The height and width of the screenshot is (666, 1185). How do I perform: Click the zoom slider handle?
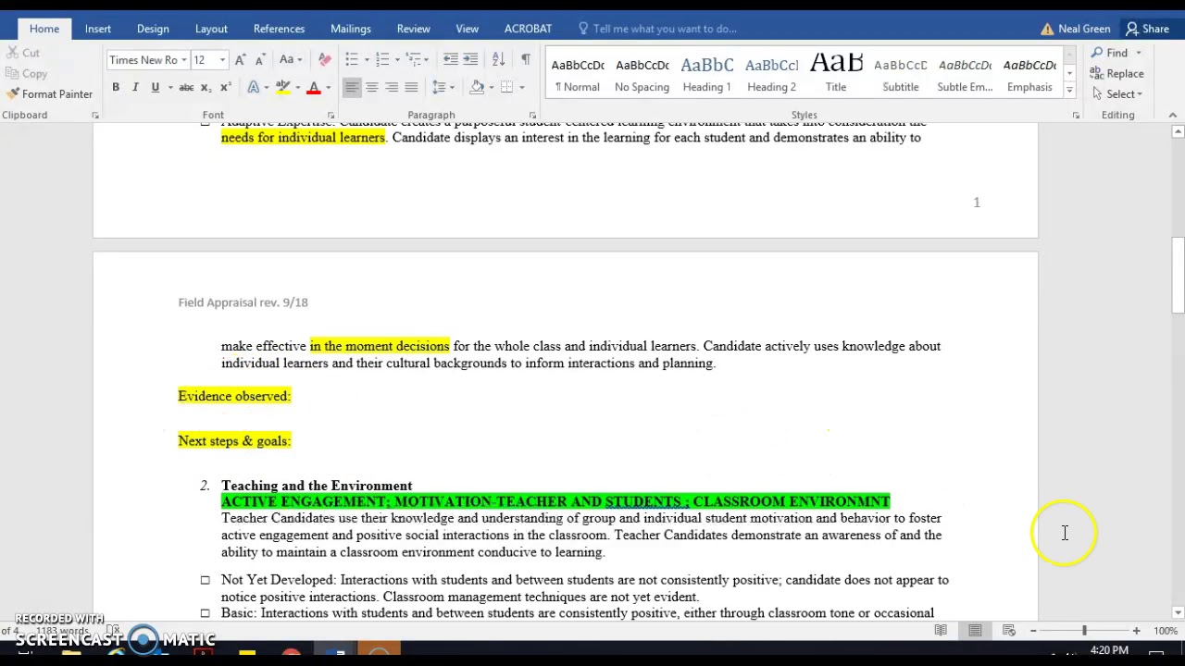(1084, 631)
